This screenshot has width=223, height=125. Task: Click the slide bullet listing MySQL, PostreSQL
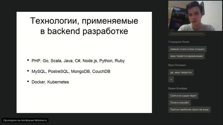pyautogui.click(x=71, y=71)
